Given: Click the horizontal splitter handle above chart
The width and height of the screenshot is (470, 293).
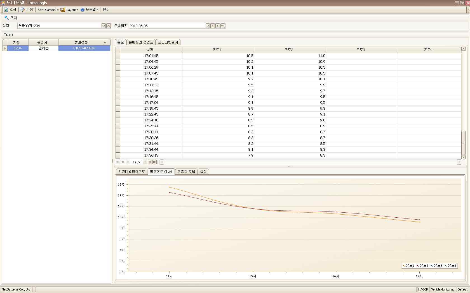Looking at the screenshot, I should [x=290, y=166].
